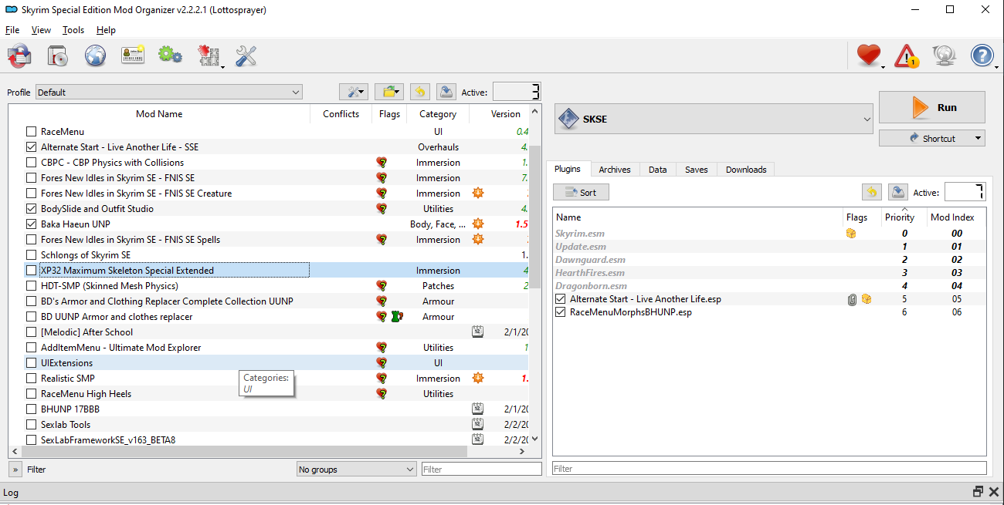Click the mod list Filter input field

pos(481,469)
